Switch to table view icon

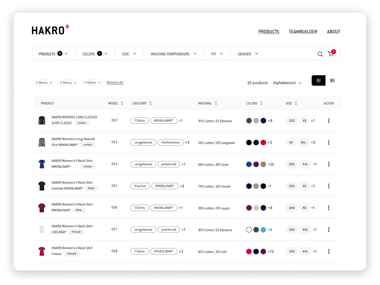(x=332, y=80)
